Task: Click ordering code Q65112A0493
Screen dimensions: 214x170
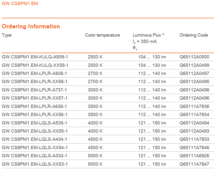Action: coord(194,131)
